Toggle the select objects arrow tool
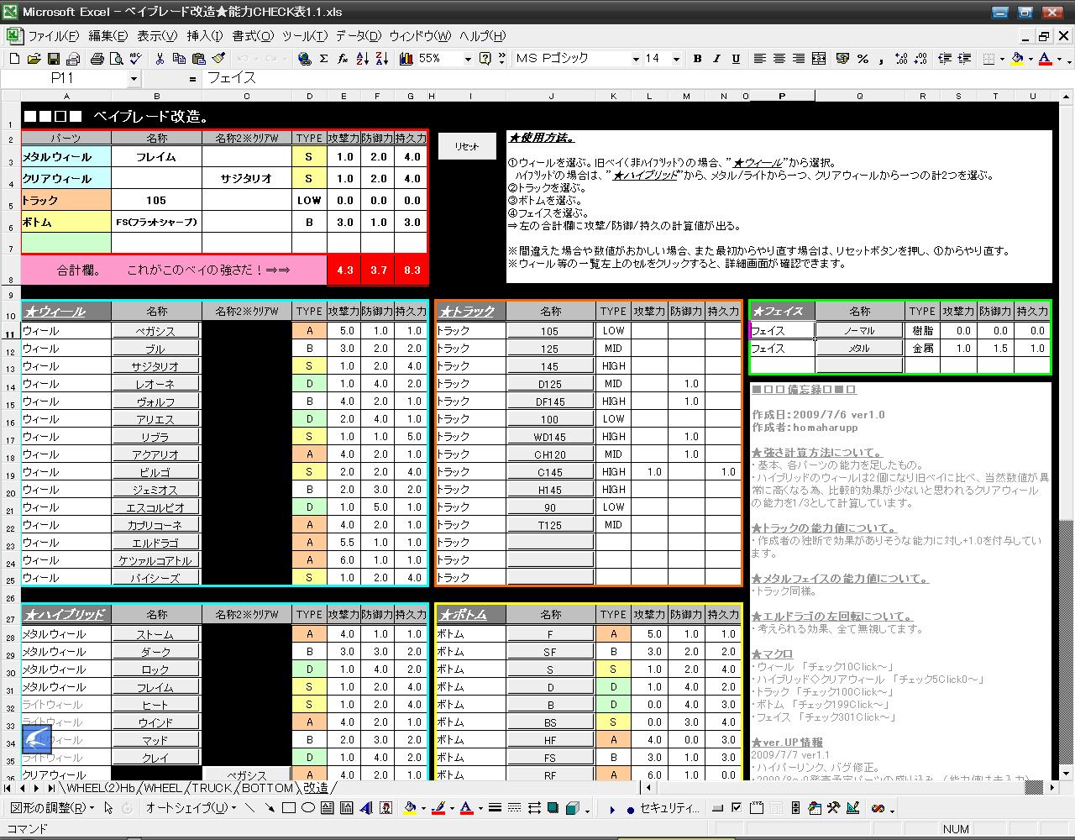The image size is (1075, 840). pos(108,809)
